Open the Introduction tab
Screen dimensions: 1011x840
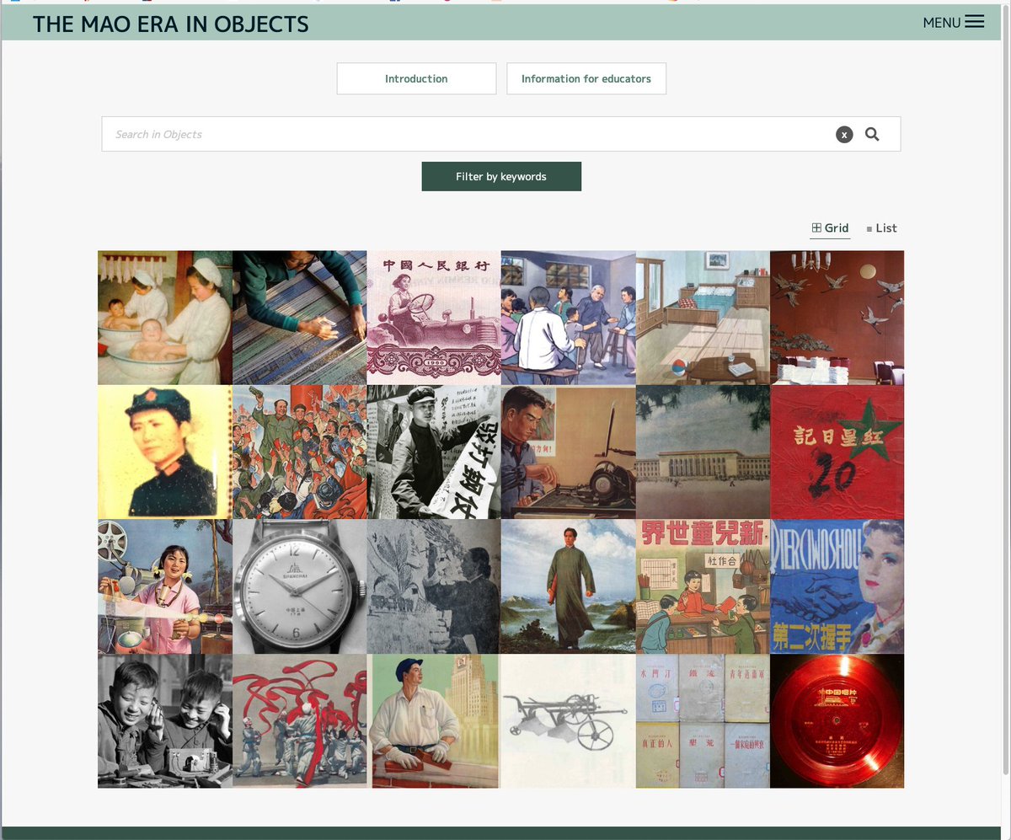click(x=416, y=78)
